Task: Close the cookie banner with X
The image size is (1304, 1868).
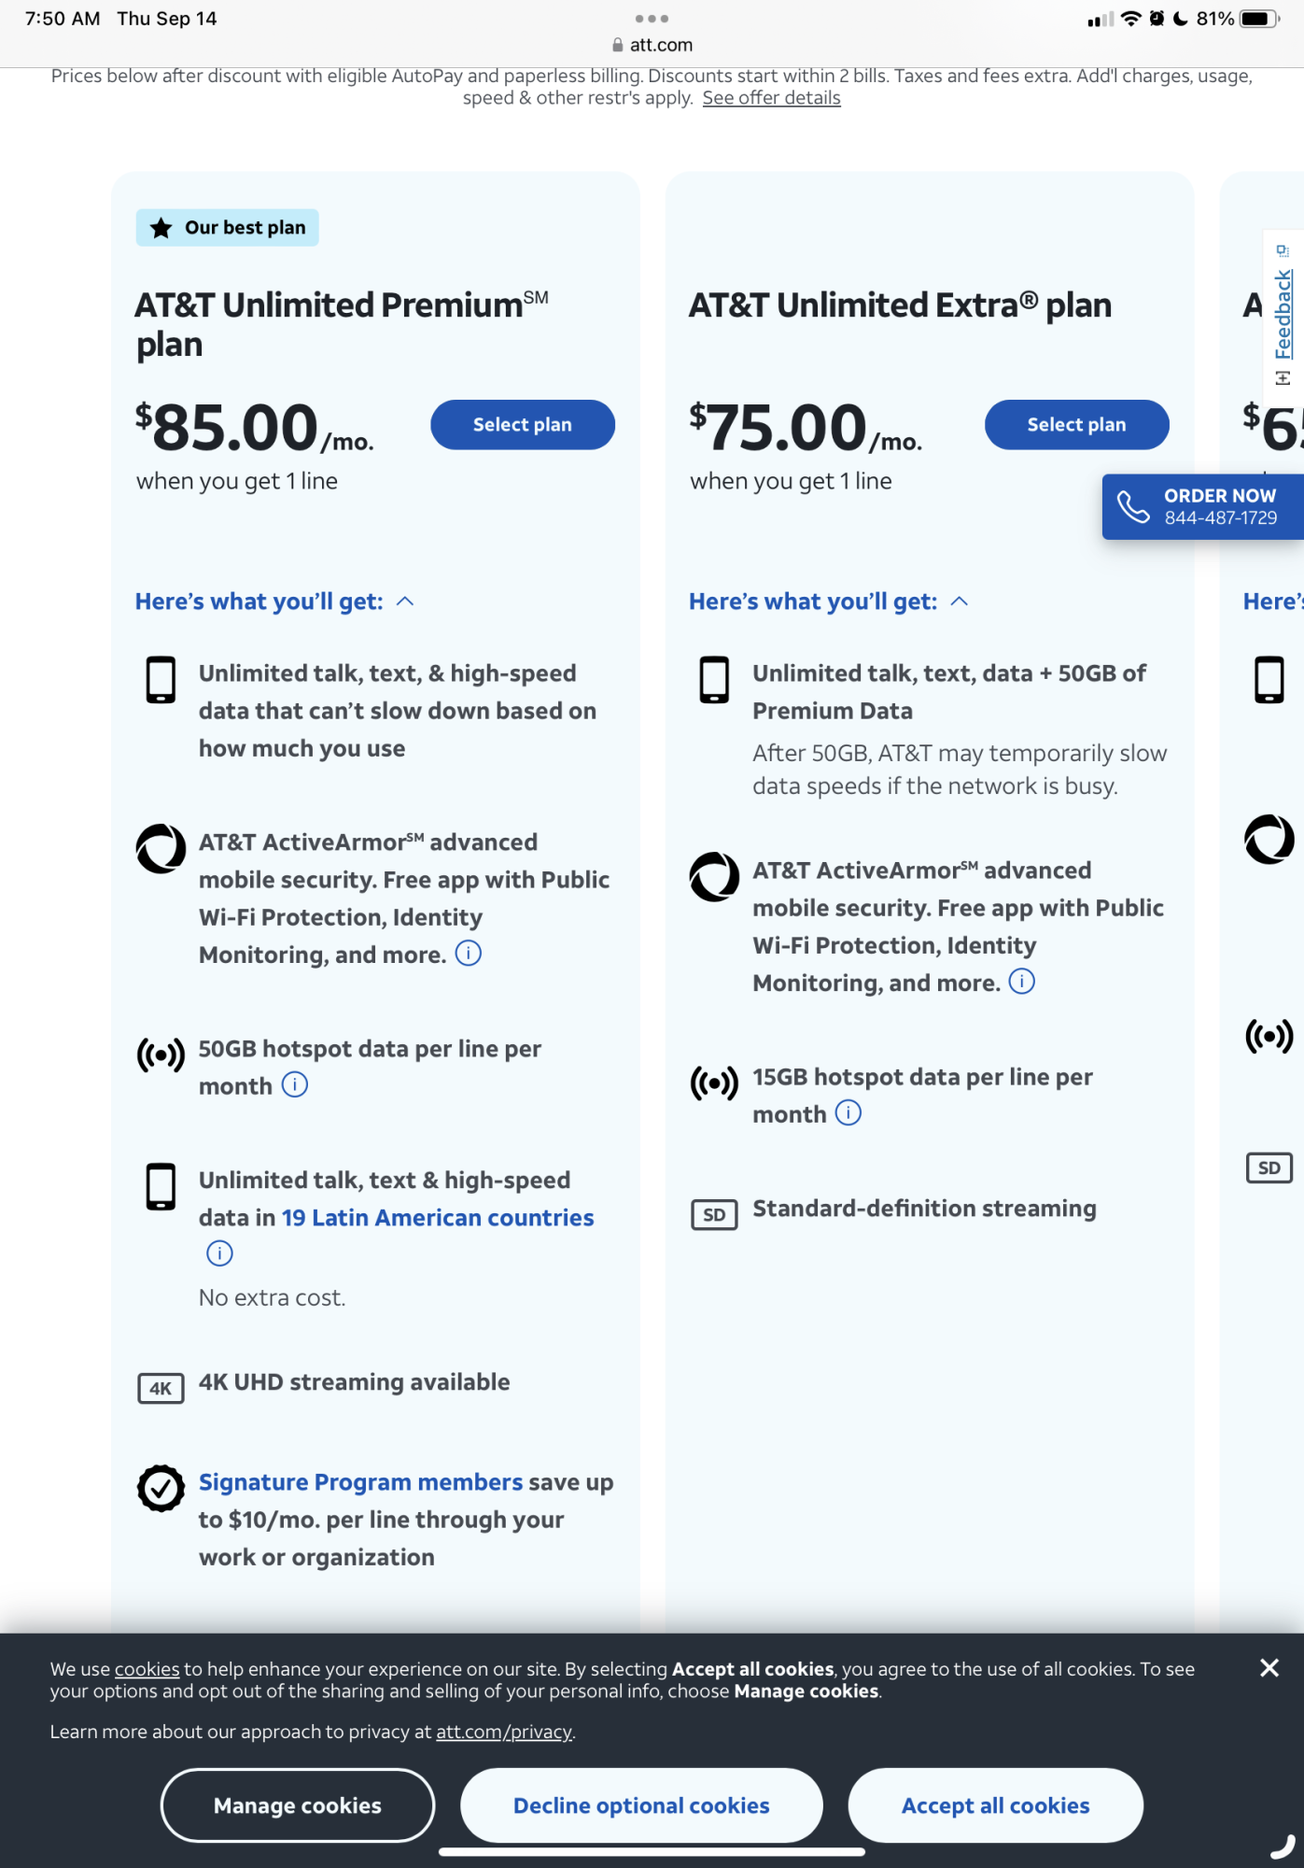Action: [1269, 1668]
